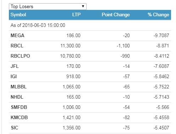Open the SIC stock symbol
The image size is (176, 134).
click(x=15, y=128)
